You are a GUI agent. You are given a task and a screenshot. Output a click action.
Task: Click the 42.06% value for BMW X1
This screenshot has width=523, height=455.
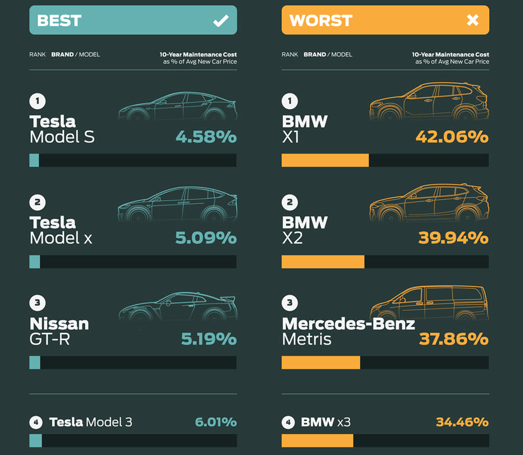tap(452, 137)
